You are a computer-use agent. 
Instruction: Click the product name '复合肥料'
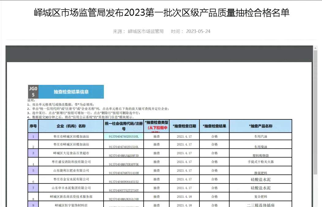pos(261,197)
